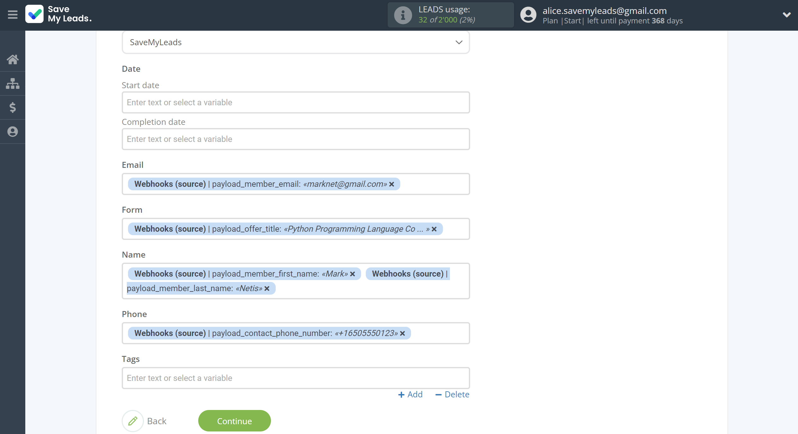Click the LEADS usage counter text

click(447, 20)
